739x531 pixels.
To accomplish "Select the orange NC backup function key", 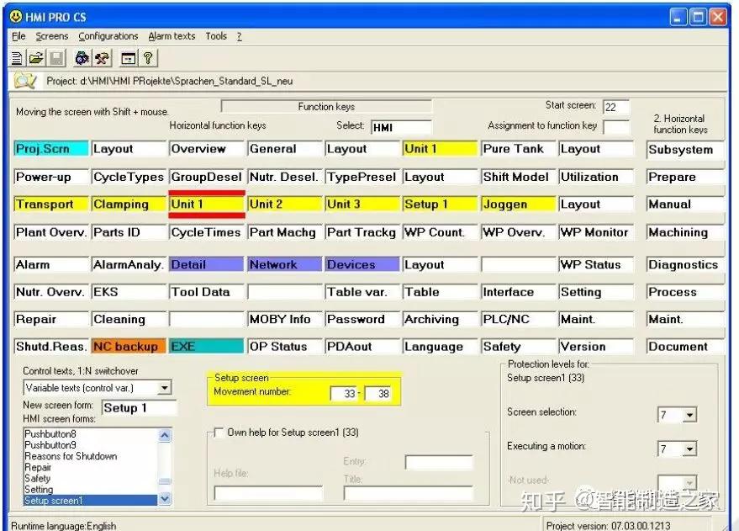I will 129,347.
